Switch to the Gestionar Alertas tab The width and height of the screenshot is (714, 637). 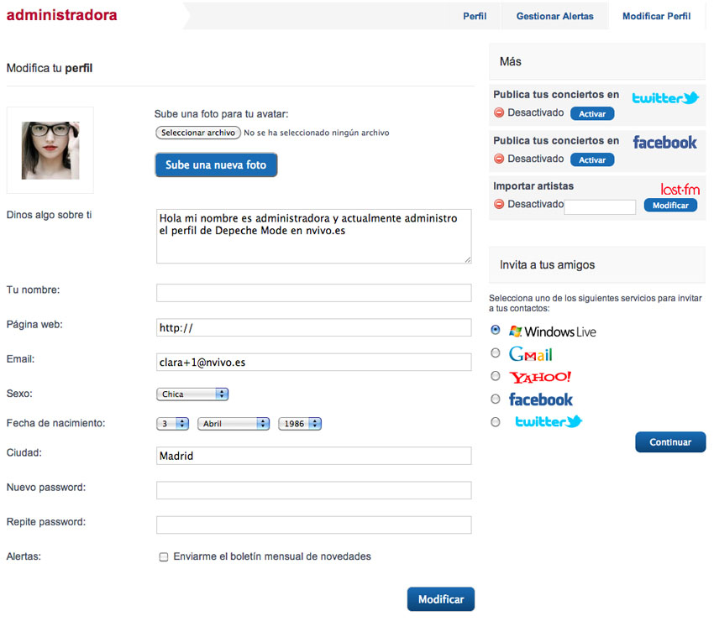pos(554,17)
